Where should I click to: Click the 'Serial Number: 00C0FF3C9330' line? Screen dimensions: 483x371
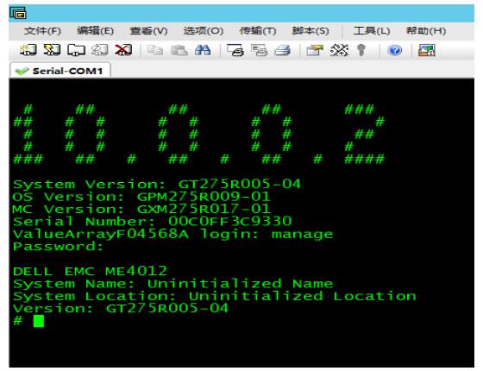(x=152, y=221)
